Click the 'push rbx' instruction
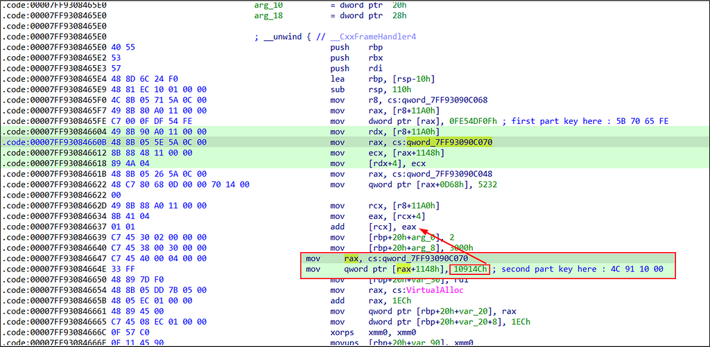This screenshot has width=710, height=347. (357, 58)
